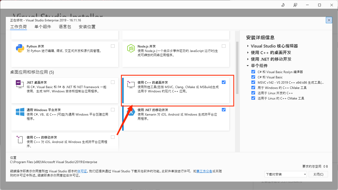Switch to the 单个组件 tab

(x=43, y=27)
